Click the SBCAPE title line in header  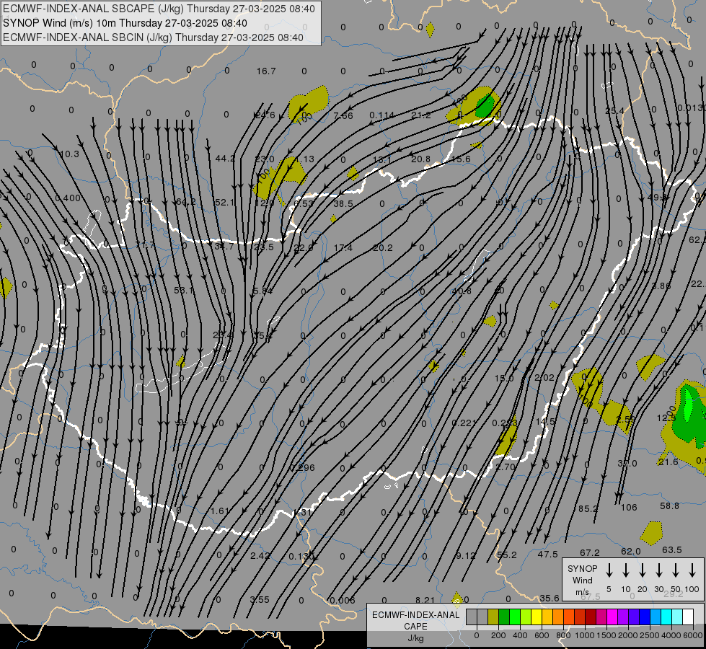(x=159, y=9)
